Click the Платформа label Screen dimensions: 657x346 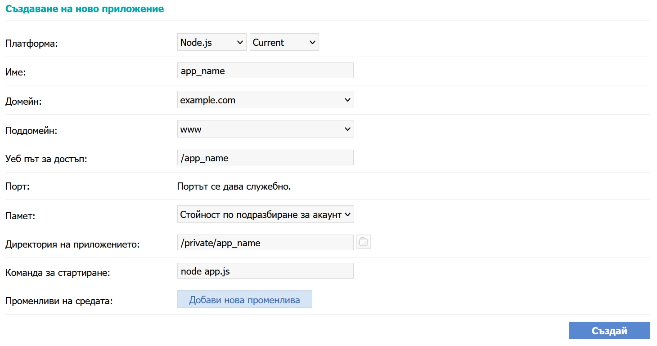click(x=32, y=44)
